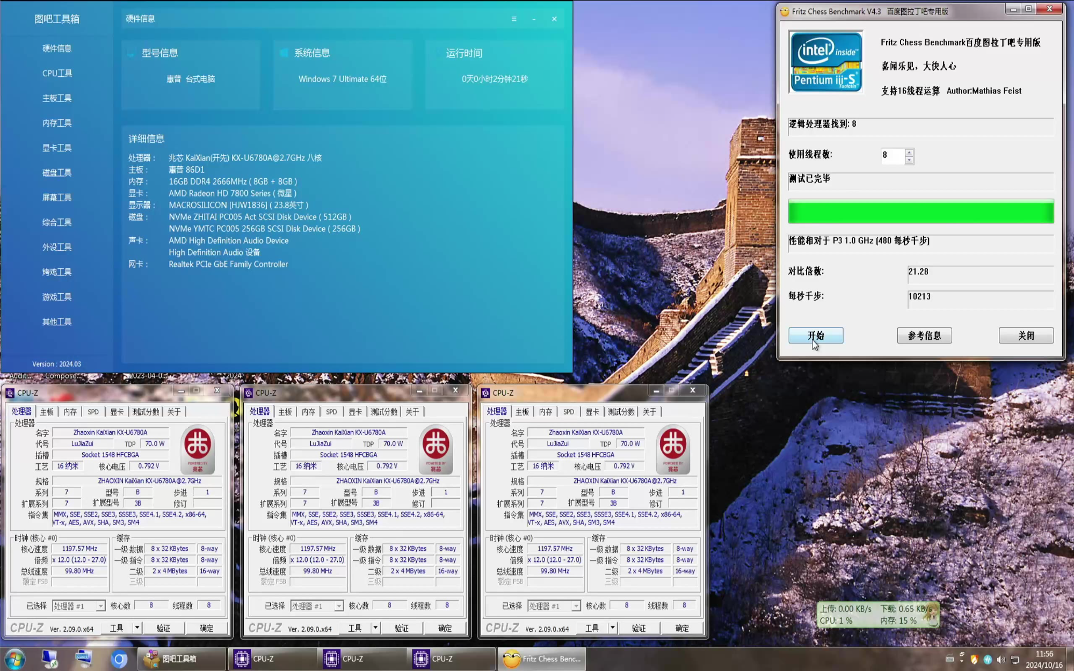Switch to SPD tab in left CPU-Z

click(x=93, y=412)
